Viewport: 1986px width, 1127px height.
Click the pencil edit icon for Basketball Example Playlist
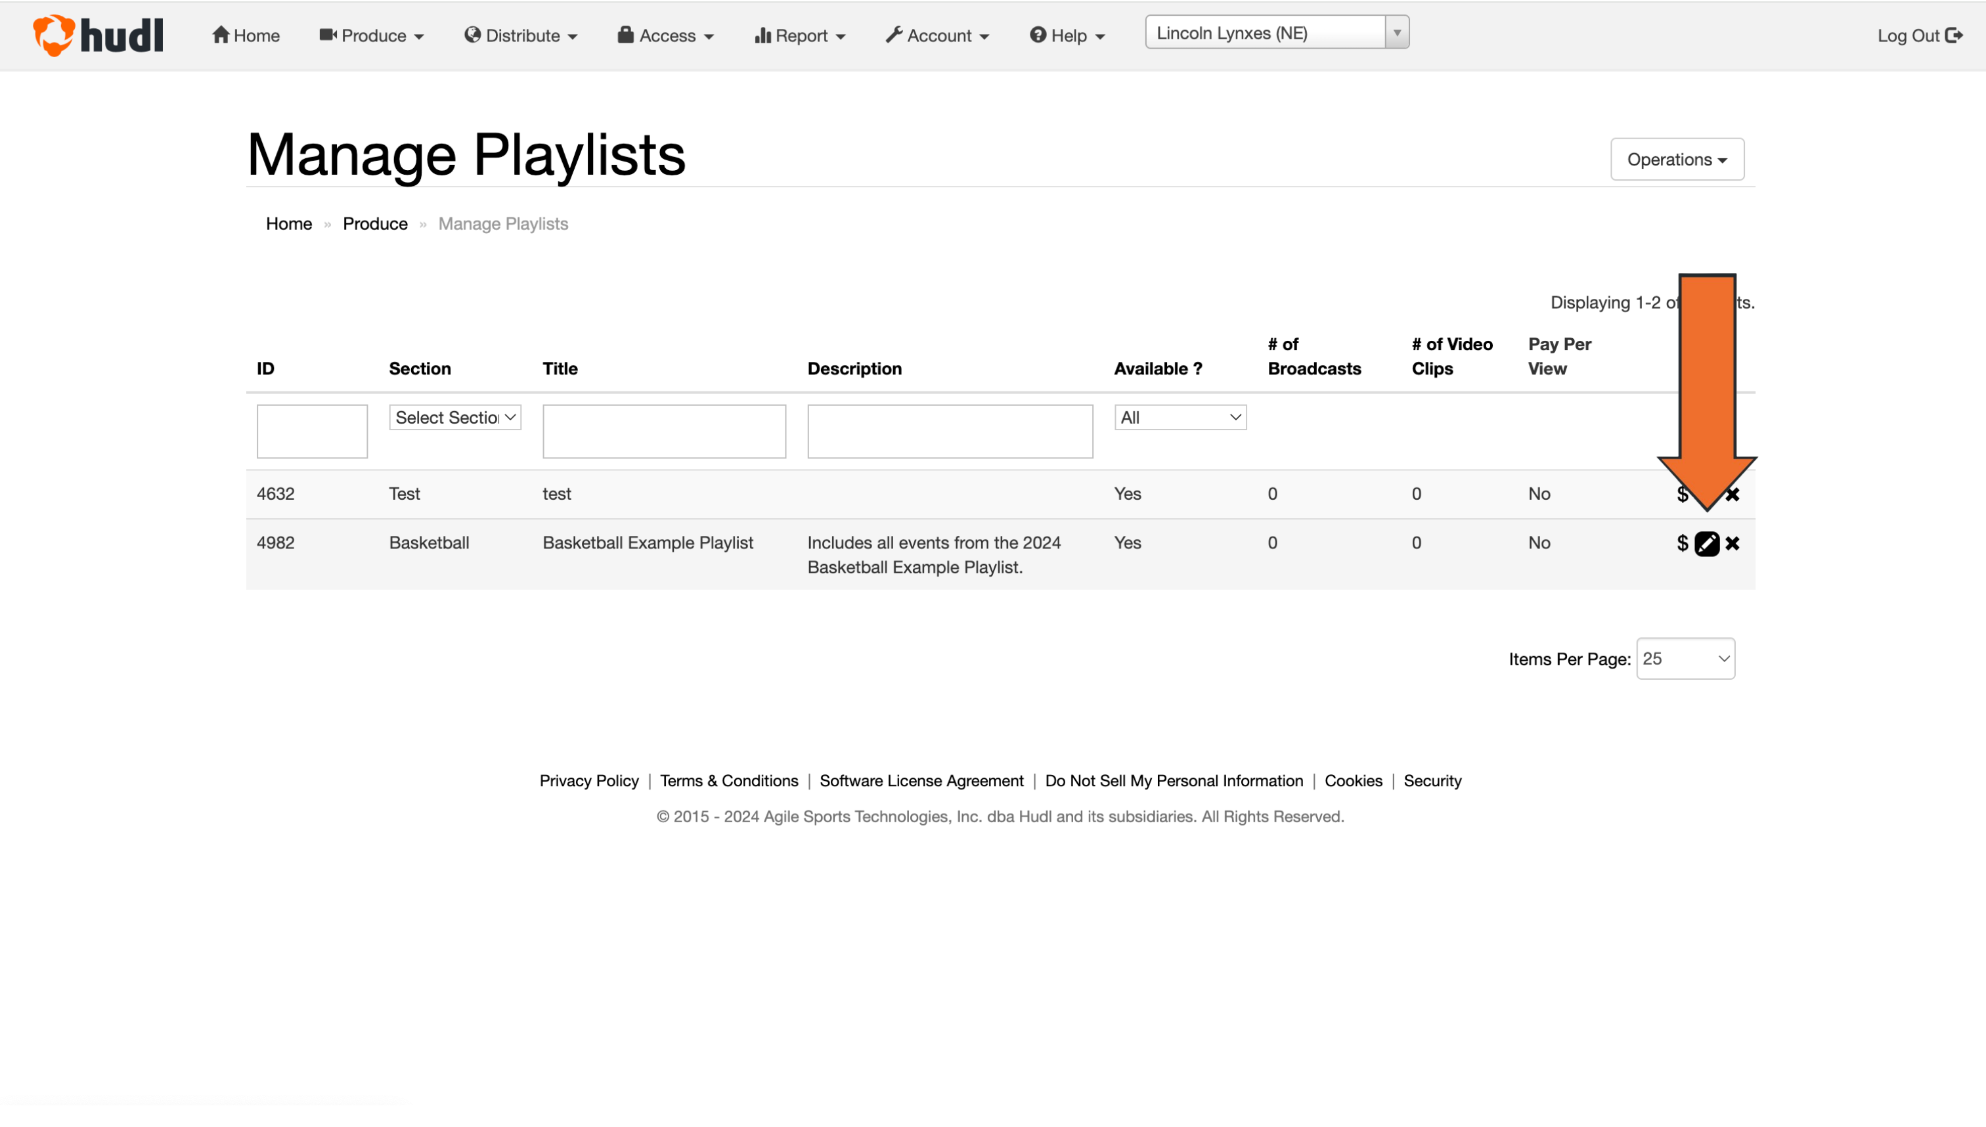1707,542
